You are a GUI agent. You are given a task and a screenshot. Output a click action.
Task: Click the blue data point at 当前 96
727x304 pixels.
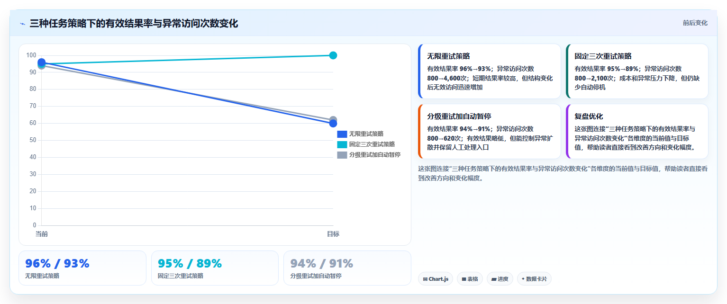[x=41, y=62]
